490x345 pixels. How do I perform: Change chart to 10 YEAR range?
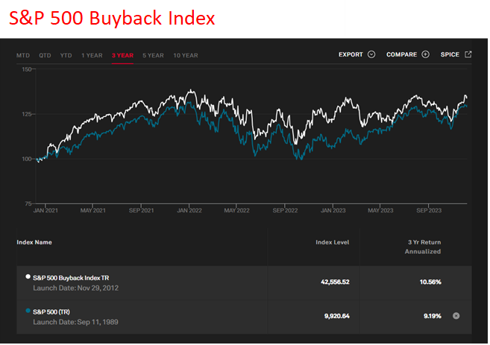tap(185, 55)
